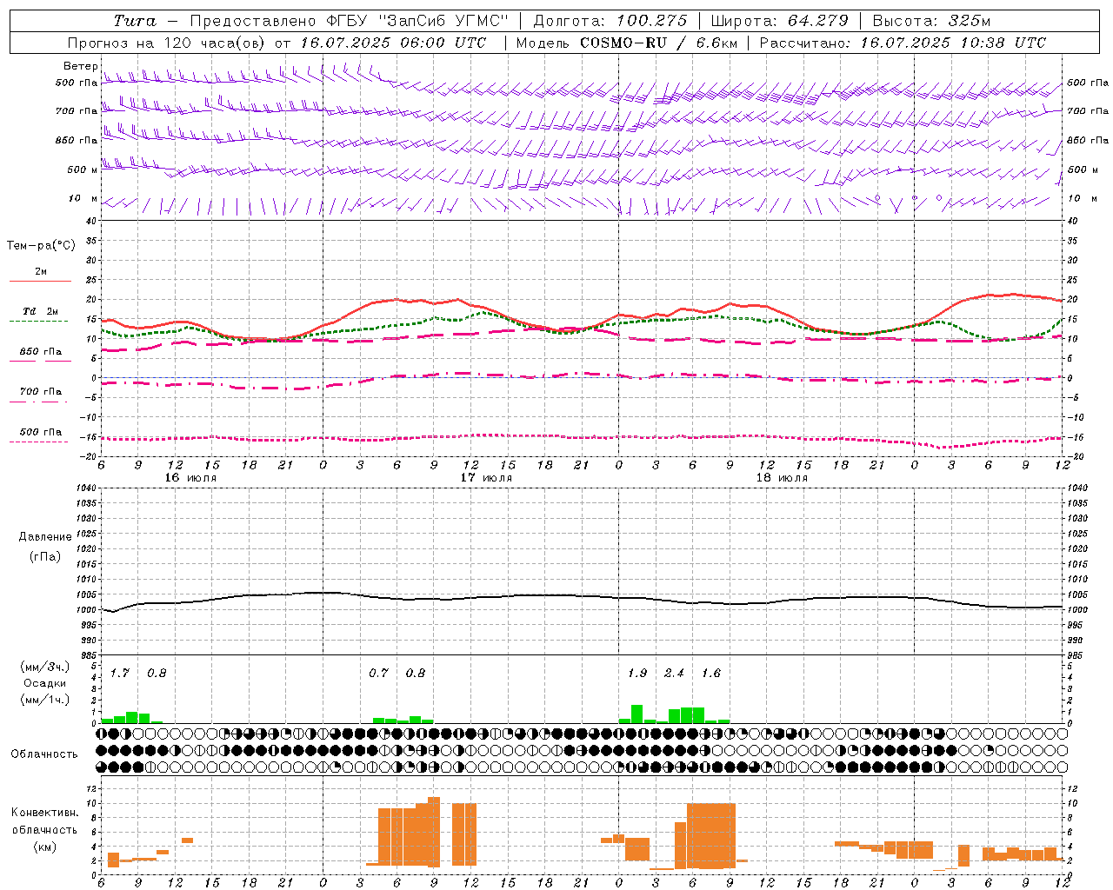Click the "1.9" precipitation total value
Screen dimensions: 1113x890
click(637, 674)
